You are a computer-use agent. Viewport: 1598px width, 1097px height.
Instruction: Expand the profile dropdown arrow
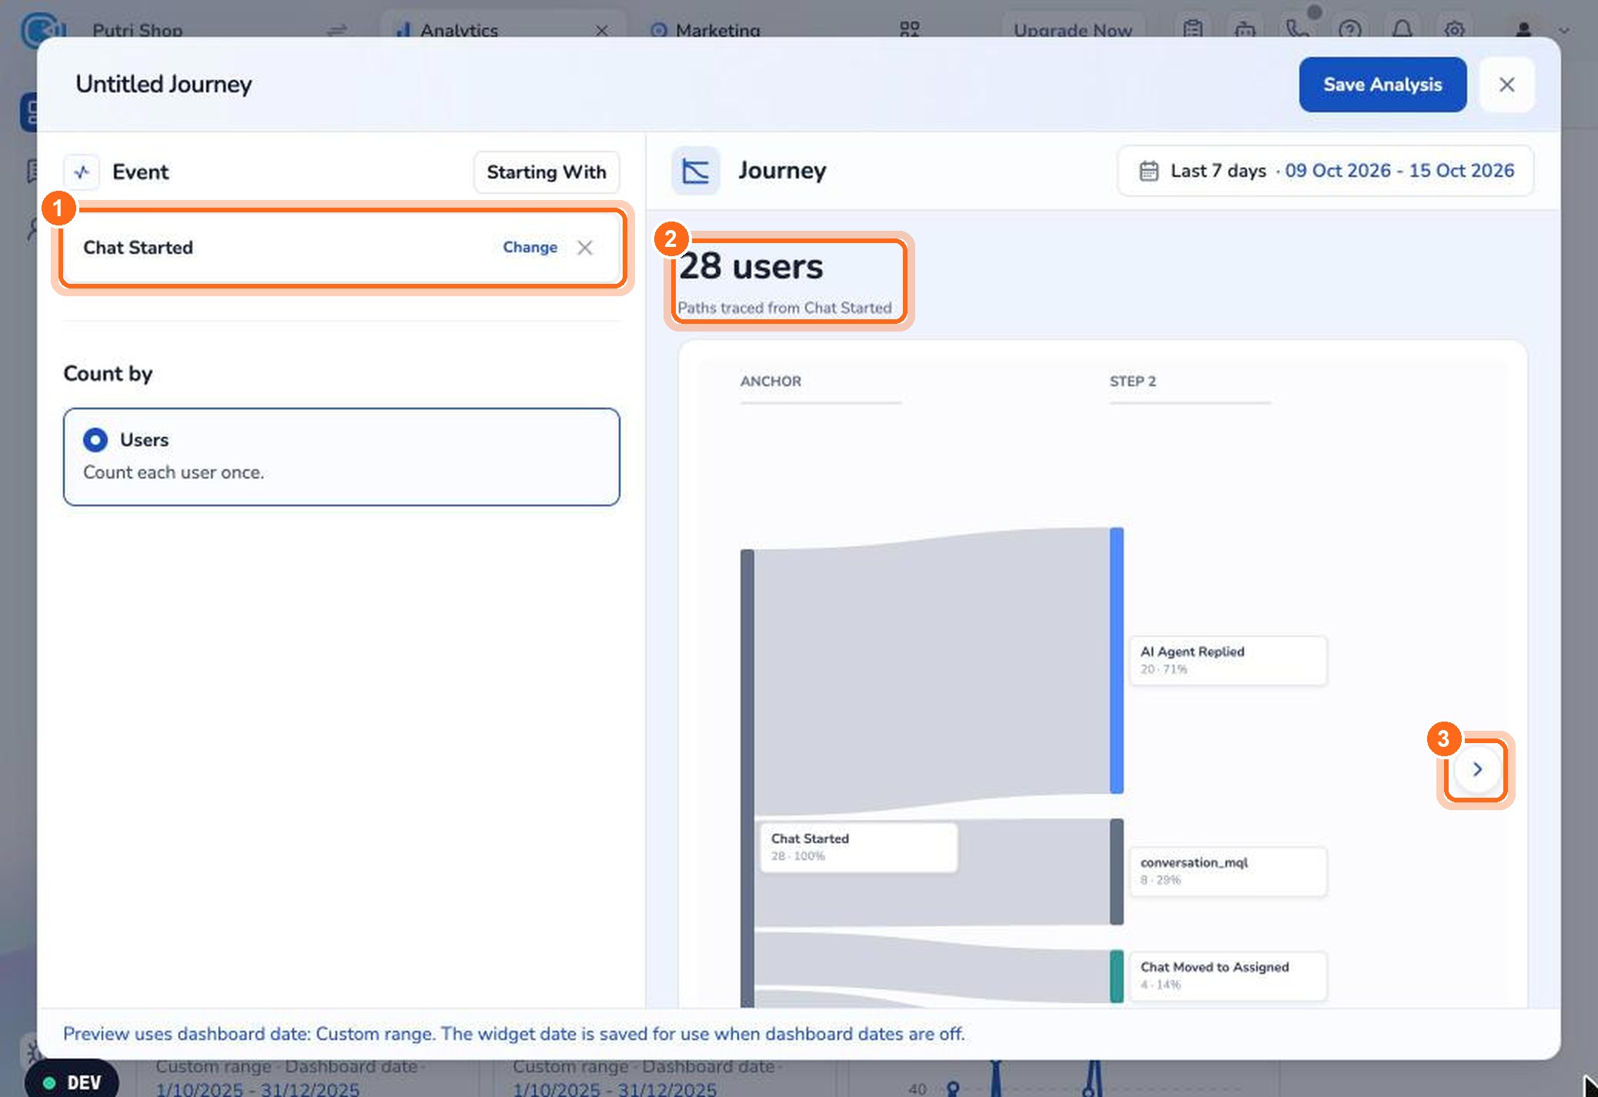[x=1564, y=31]
